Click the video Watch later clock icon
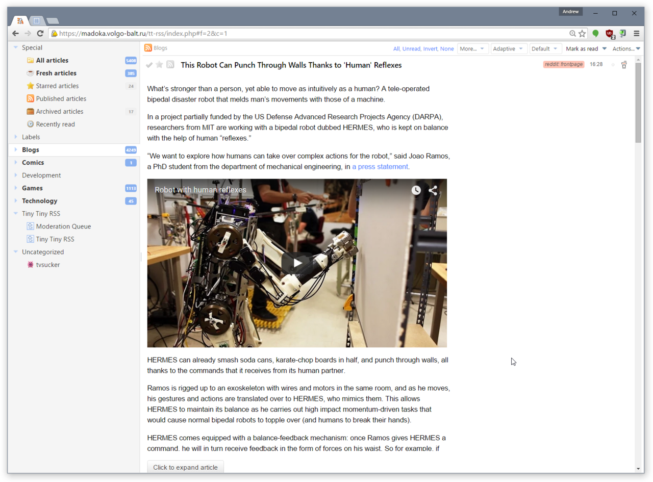 pos(416,190)
